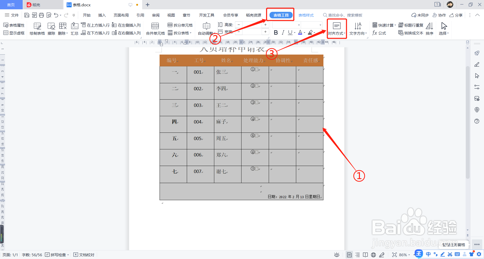Toggle bold formatting
Screen dimensions: 484x259
pos(276,32)
